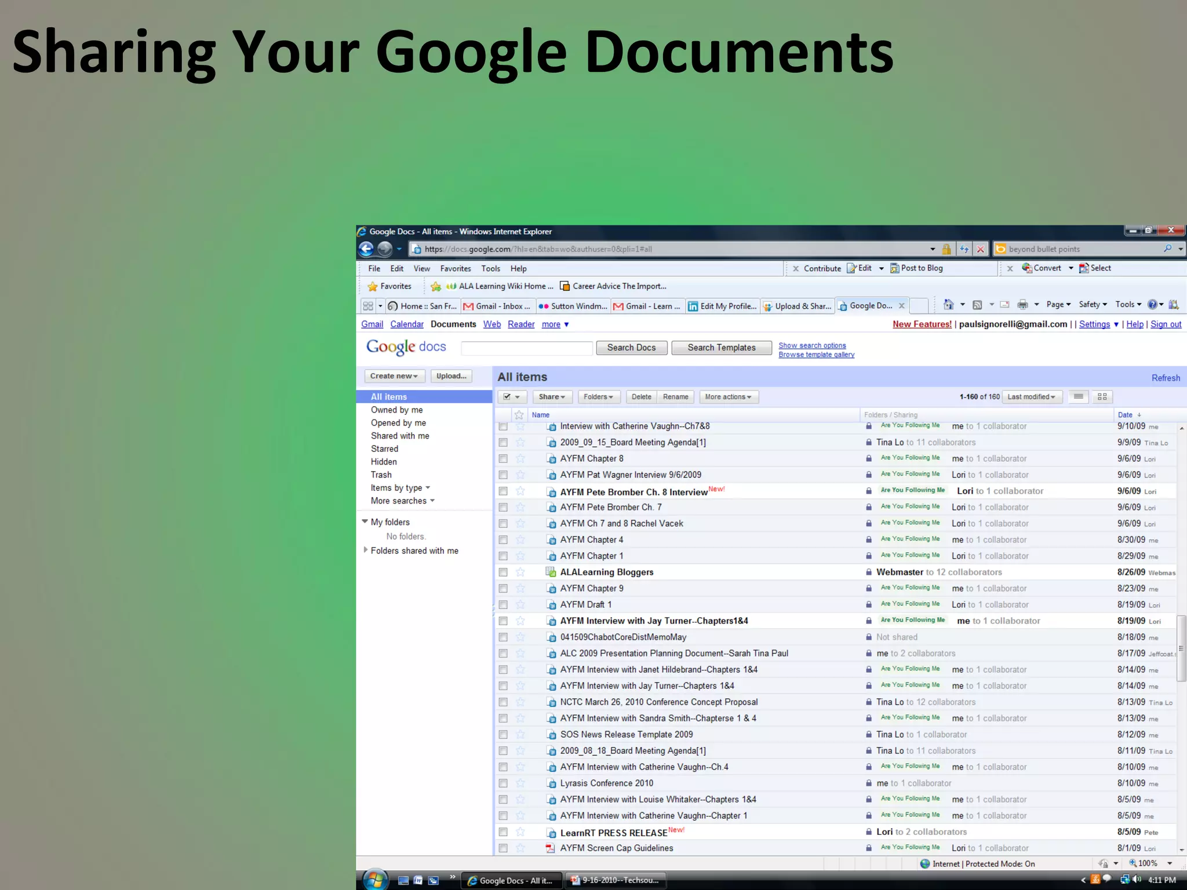Open Favorites star button

pos(389,286)
